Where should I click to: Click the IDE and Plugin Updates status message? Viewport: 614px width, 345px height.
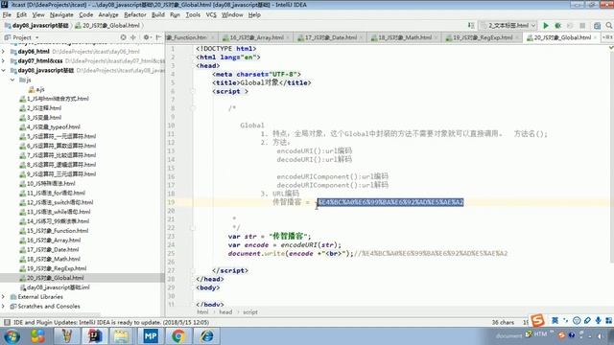[111, 322]
